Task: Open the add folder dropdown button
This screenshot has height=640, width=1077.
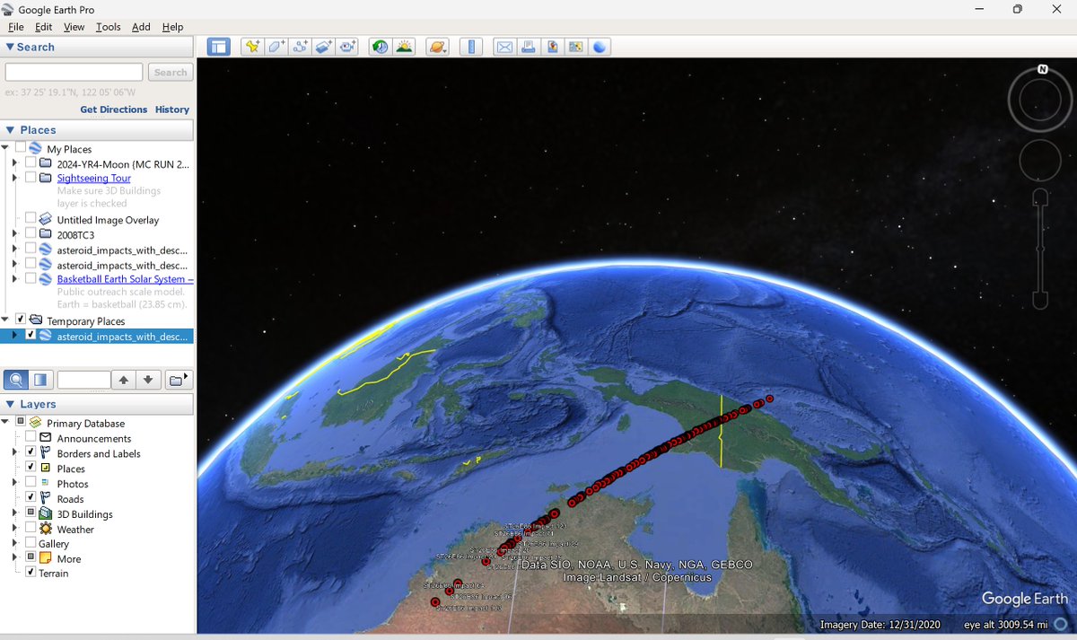Action: click(179, 380)
